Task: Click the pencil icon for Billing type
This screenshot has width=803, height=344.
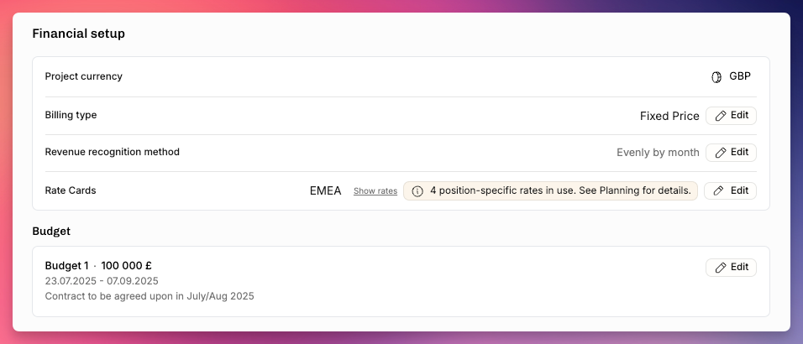Action: 721,116
